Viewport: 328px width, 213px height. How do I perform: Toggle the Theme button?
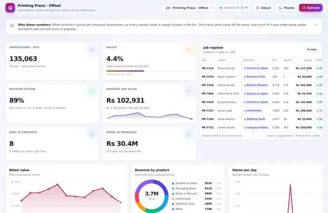tap(287, 8)
